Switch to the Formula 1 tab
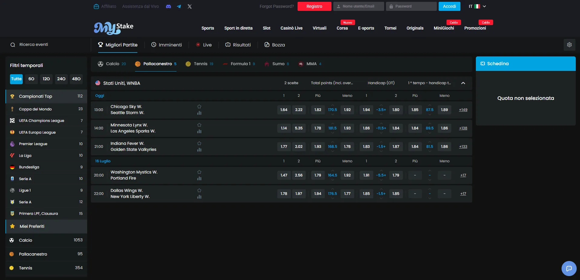Viewport: 580px width, 280px height. (x=239, y=64)
